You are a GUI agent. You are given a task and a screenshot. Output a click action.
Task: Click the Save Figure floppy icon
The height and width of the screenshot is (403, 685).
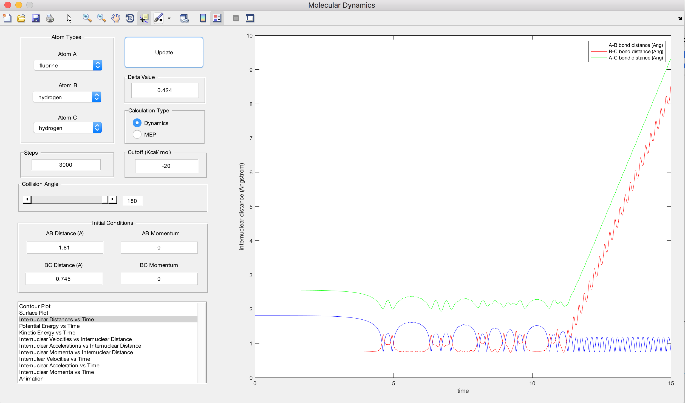[36, 18]
